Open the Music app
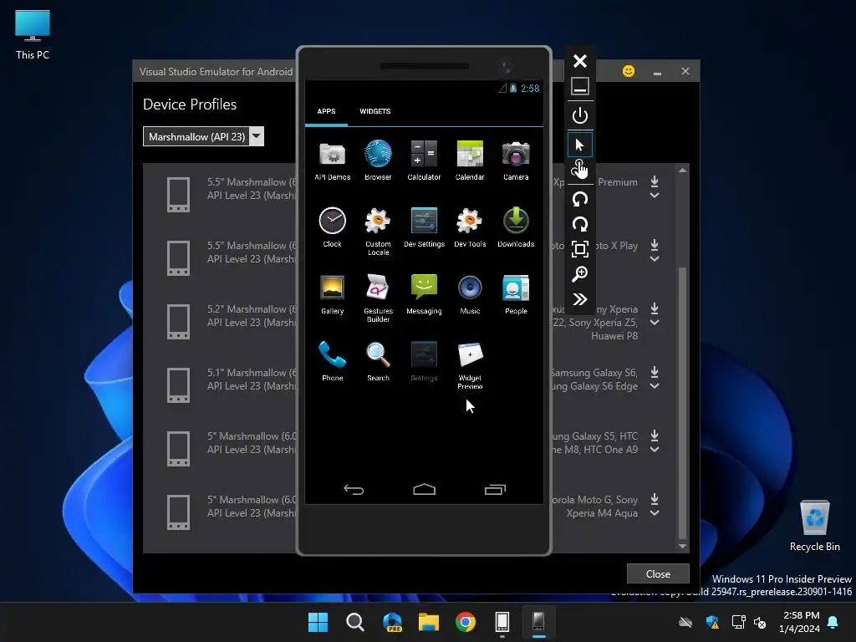This screenshot has height=642, width=856. (x=470, y=295)
